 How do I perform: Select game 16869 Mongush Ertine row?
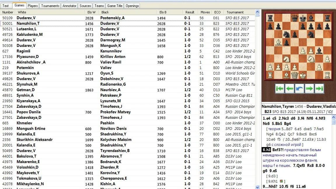pyautogui.click(x=127, y=129)
